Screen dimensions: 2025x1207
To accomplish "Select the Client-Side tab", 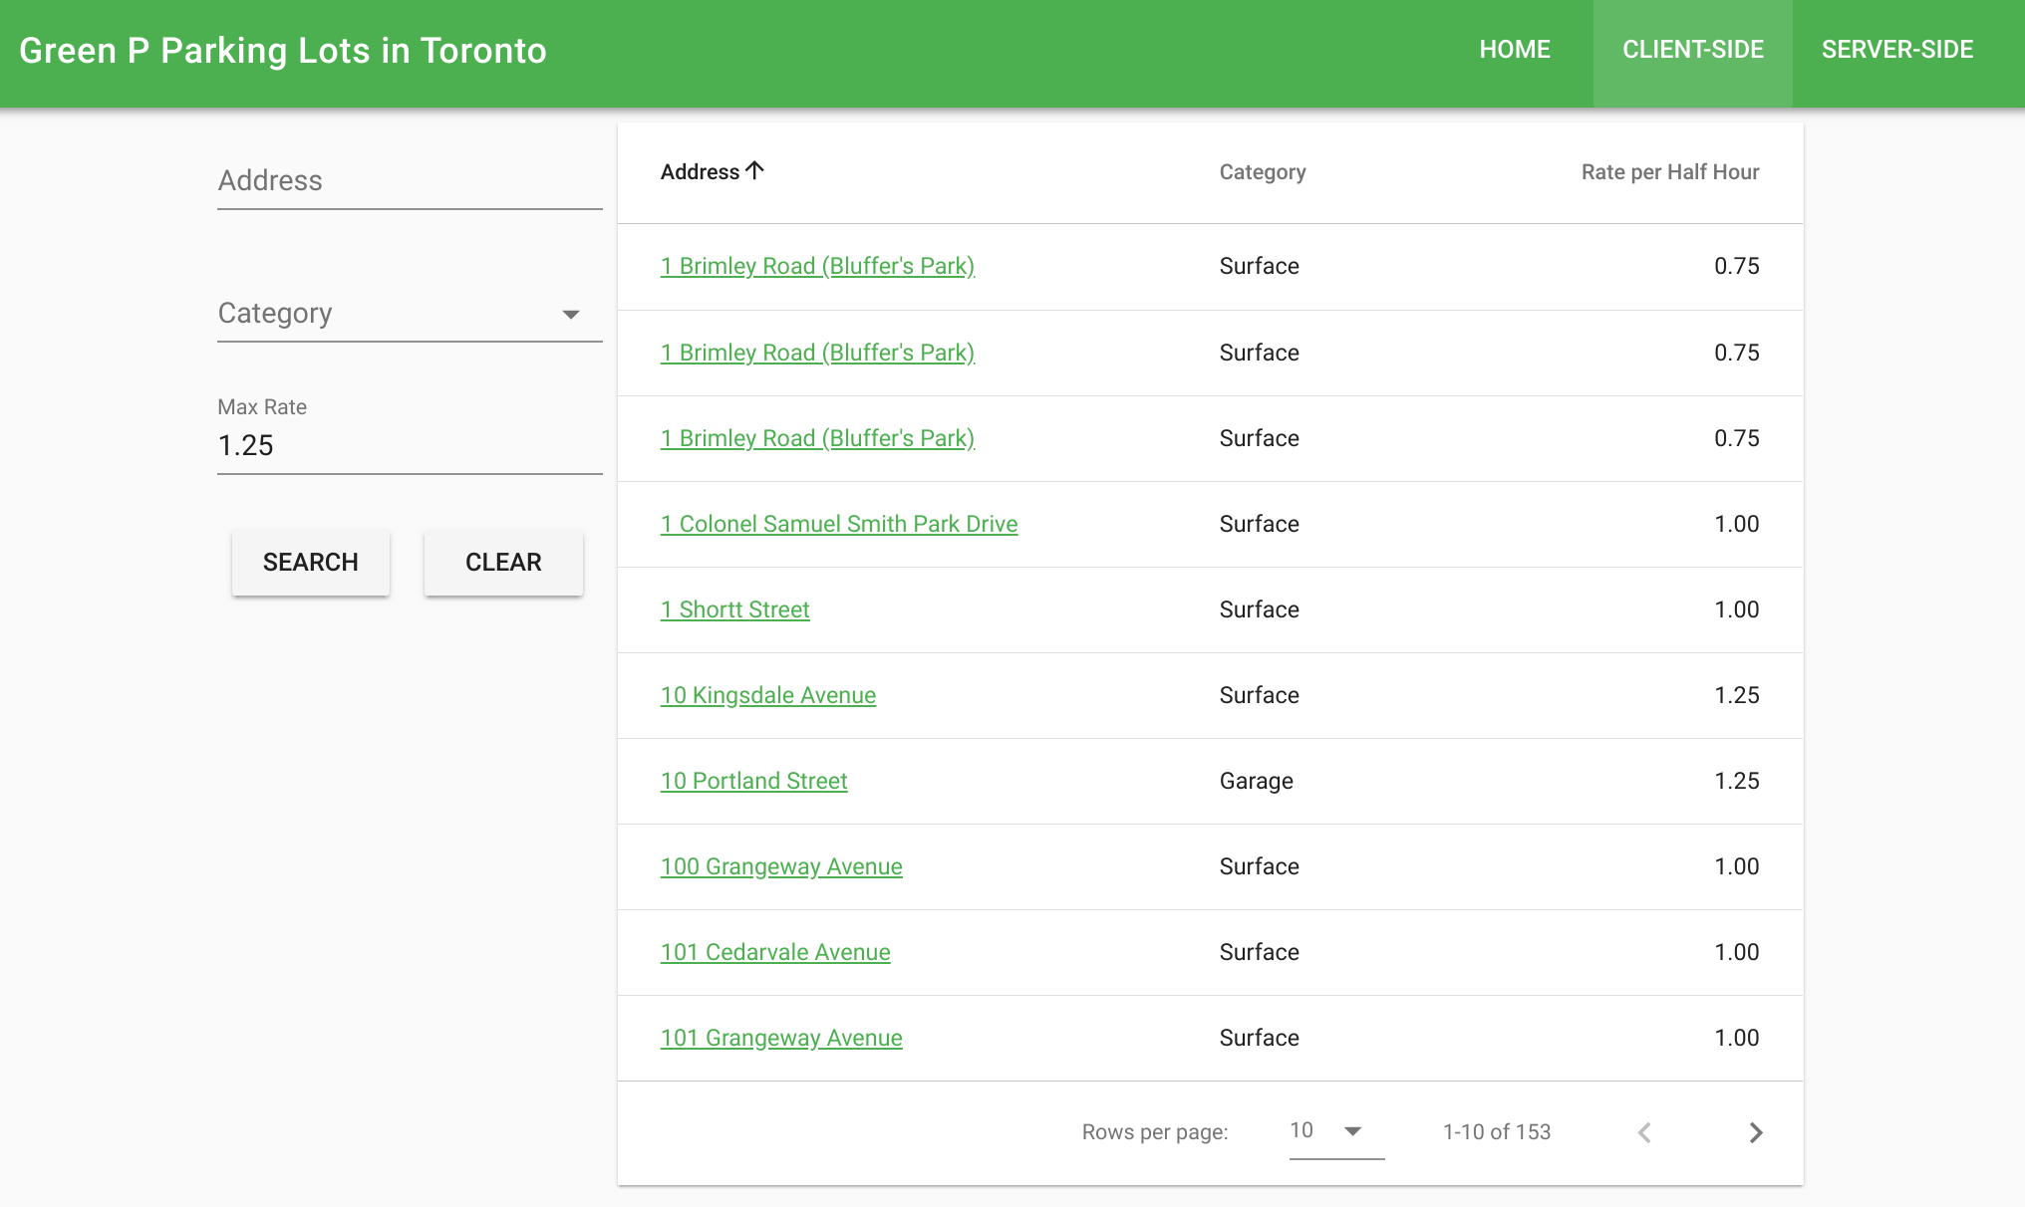I will tap(1692, 50).
